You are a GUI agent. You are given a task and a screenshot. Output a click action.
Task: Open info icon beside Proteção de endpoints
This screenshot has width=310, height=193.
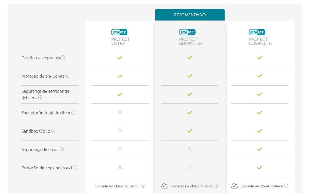coord(67,76)
